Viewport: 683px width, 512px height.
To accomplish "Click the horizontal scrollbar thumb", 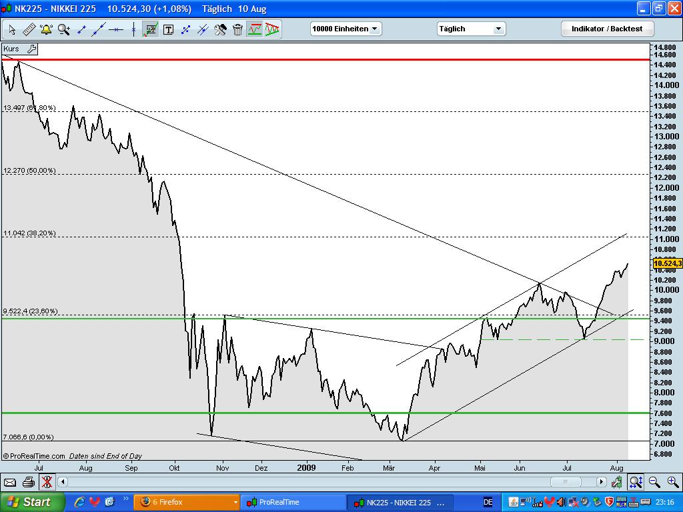I will 566,482.
